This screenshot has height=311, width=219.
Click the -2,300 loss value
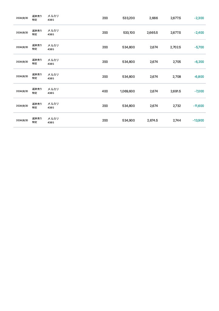[x=199, y=18]
